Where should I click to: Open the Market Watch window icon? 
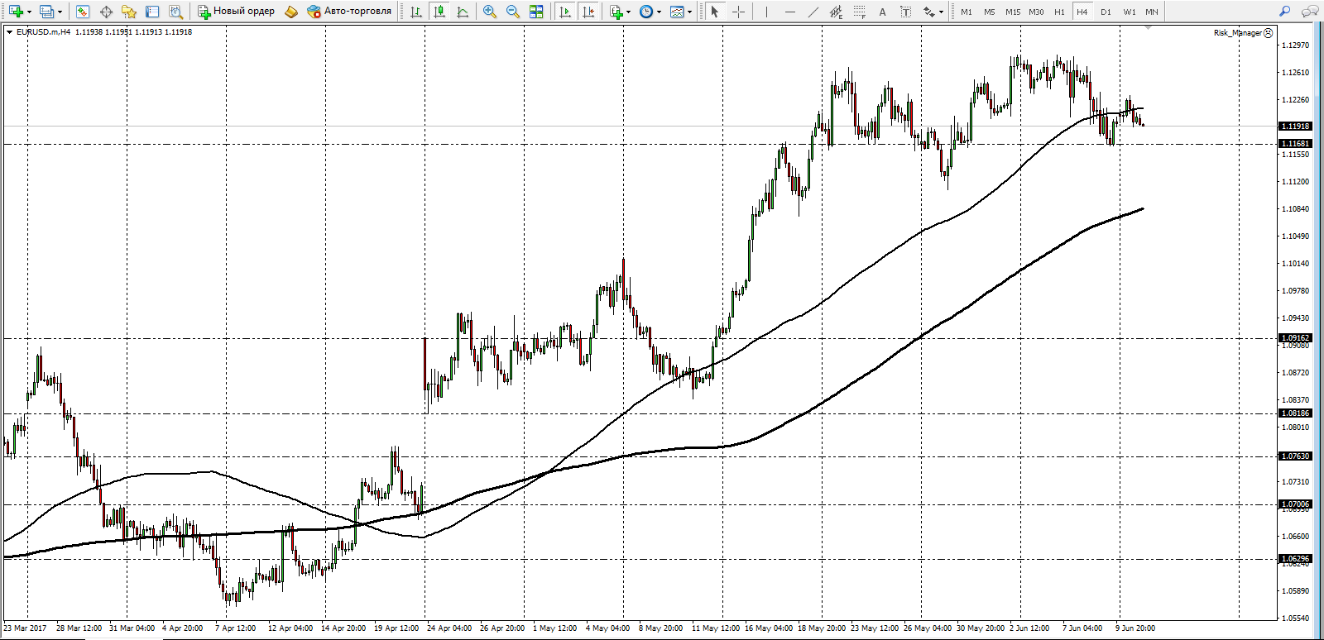tap(82, 12)
